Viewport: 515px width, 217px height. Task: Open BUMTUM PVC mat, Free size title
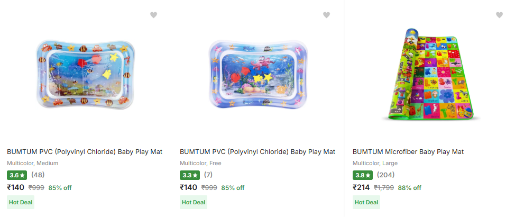tap(257, 152)
